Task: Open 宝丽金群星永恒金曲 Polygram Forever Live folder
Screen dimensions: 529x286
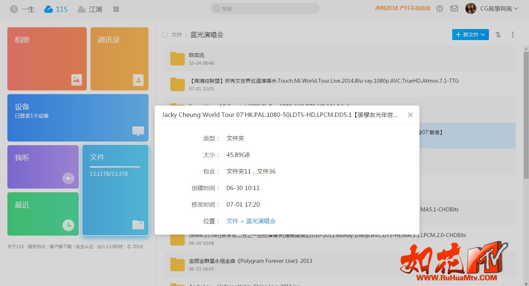Action: [250, 261]
